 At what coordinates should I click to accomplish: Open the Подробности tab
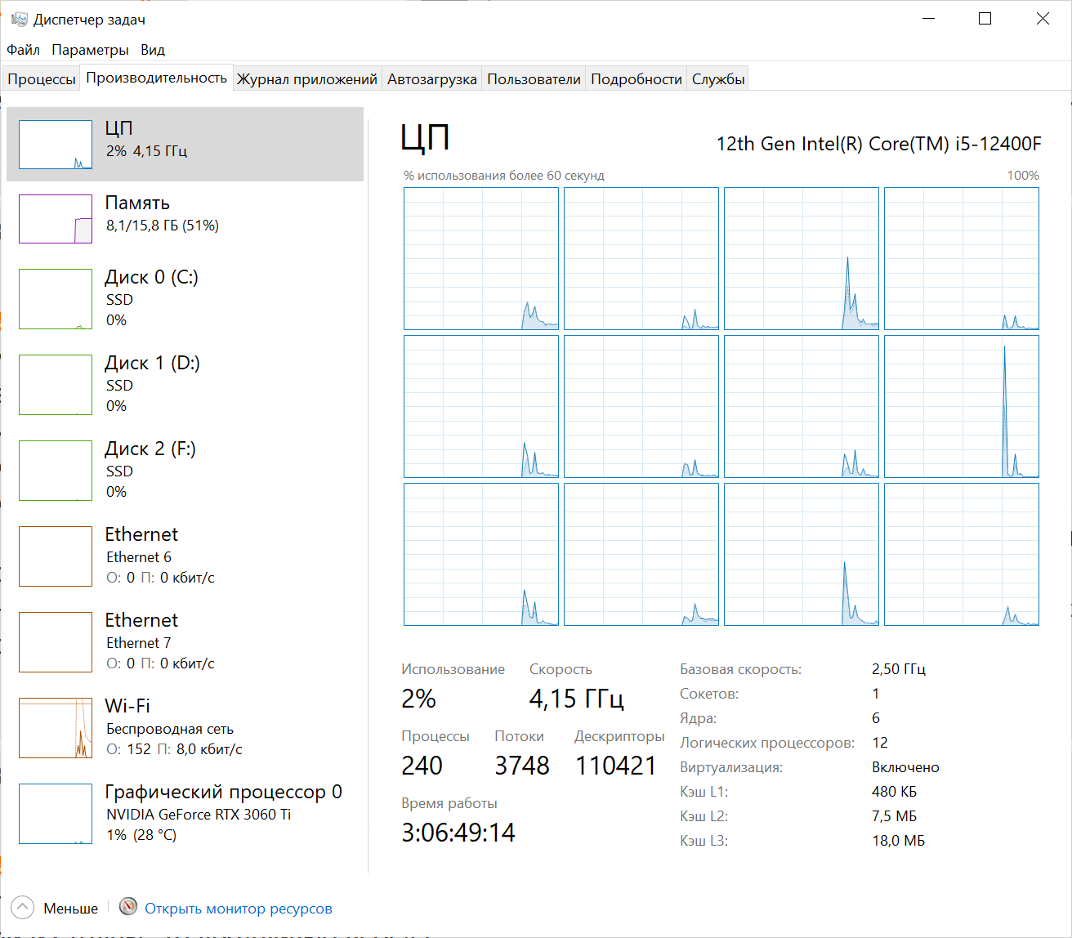(636, 79)
